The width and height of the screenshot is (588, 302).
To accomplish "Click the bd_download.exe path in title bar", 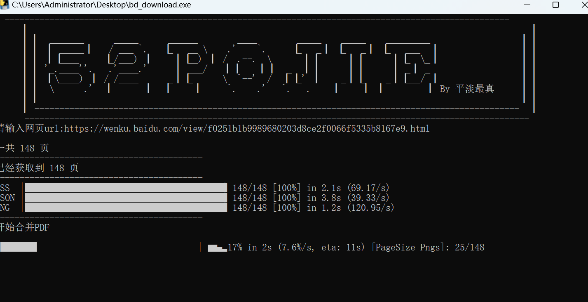I will coord(101,5).
